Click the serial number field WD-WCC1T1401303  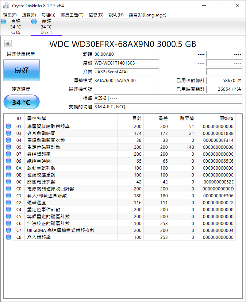pos(127,63)
